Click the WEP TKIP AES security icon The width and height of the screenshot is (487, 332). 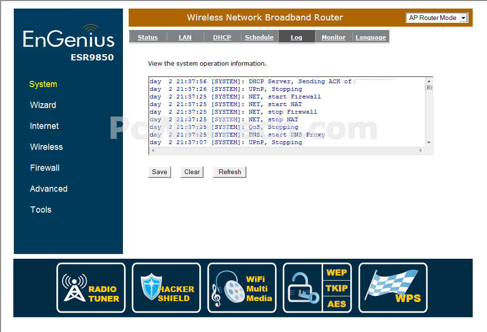[317, 288]
